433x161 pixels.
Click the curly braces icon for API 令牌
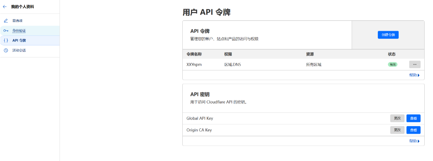(6, 40)
